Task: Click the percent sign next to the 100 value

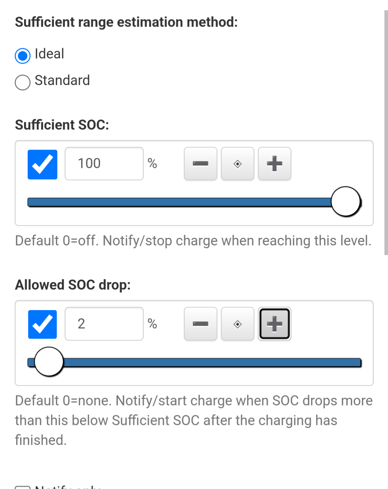Action: point(152,164)
